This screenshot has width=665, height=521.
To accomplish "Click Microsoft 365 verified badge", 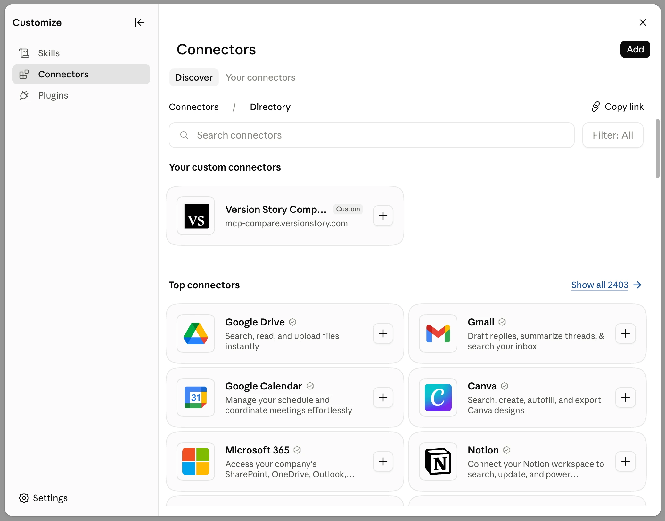I will click(x=297, y=450).
